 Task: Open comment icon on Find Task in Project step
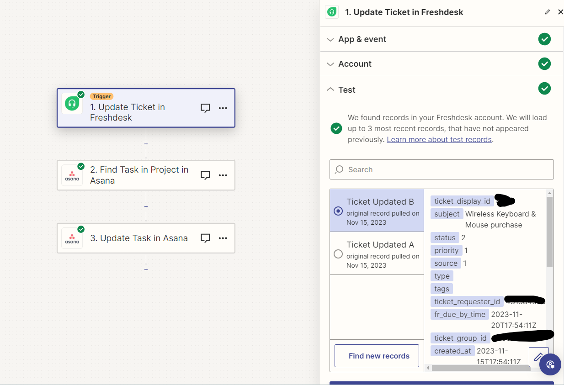point(205,175)
